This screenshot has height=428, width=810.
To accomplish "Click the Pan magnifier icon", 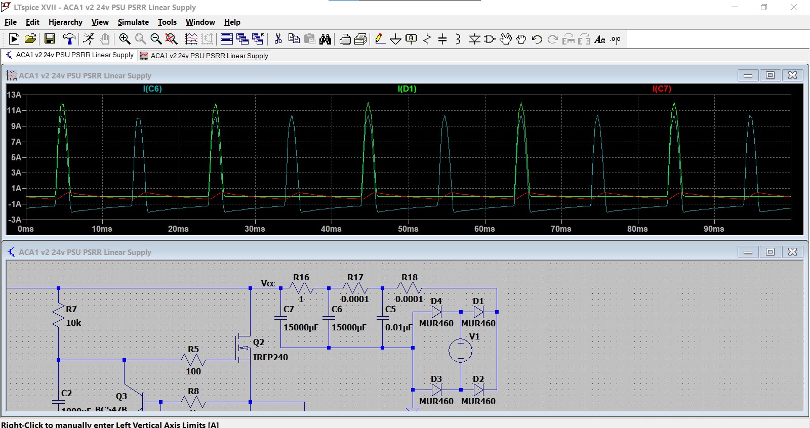I will [x=140, y=39].
